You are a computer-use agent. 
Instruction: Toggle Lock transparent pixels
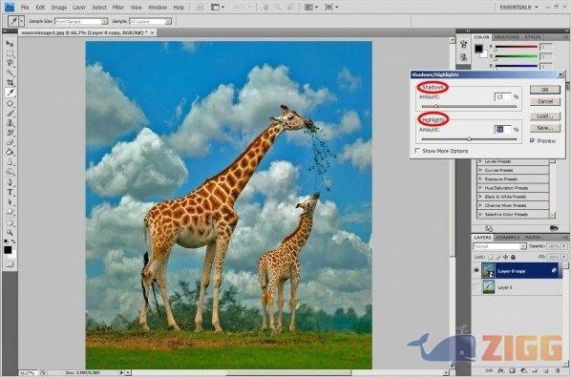point(491,257)
